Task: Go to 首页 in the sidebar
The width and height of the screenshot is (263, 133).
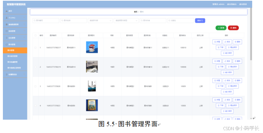Action: (x=15, y=11)
